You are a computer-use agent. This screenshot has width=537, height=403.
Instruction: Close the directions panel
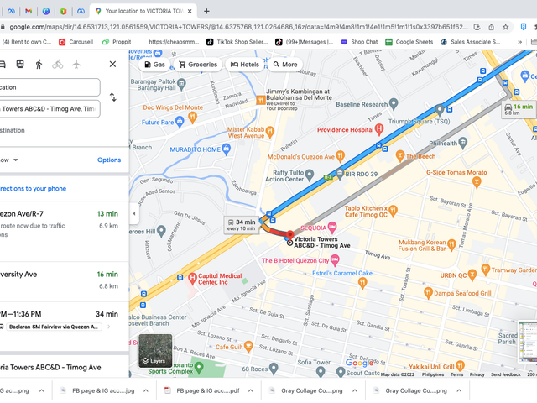coord(112,64)
